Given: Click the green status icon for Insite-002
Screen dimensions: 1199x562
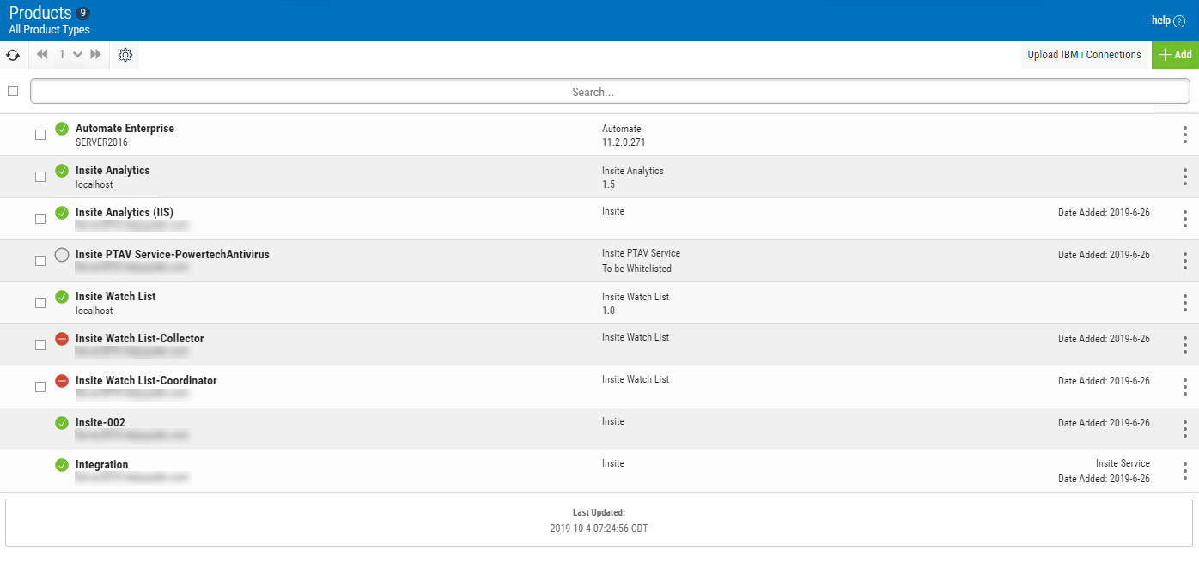Looking at the screenshot, I should coord(62,423).
